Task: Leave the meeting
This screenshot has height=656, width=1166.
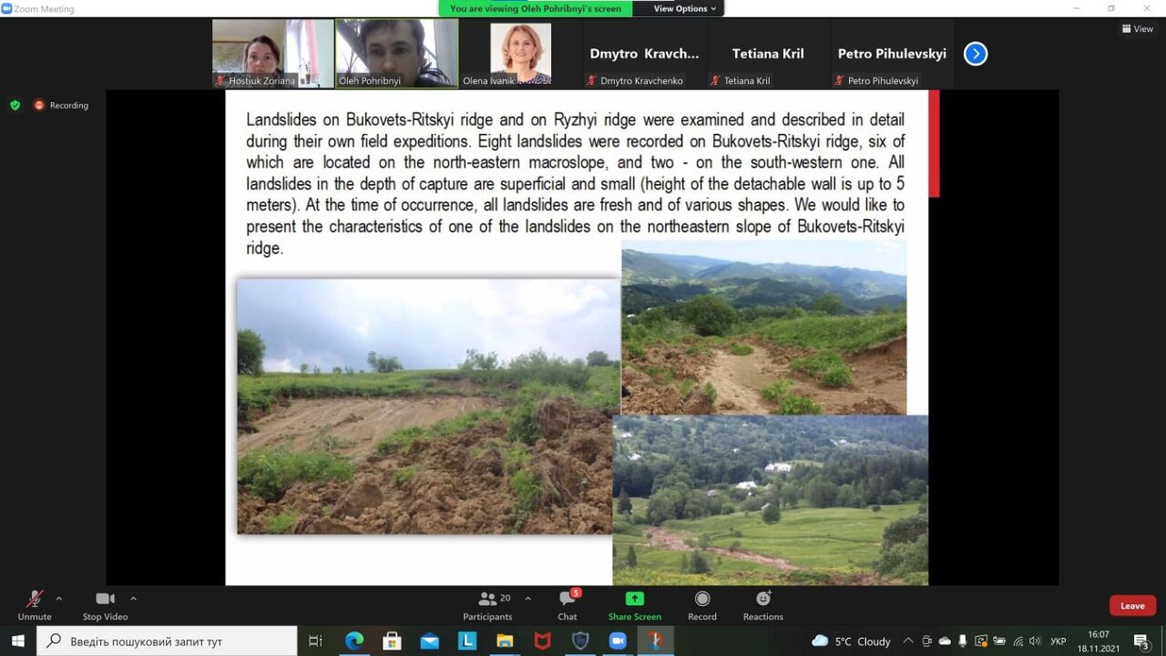Action: tap(1132, 606)
